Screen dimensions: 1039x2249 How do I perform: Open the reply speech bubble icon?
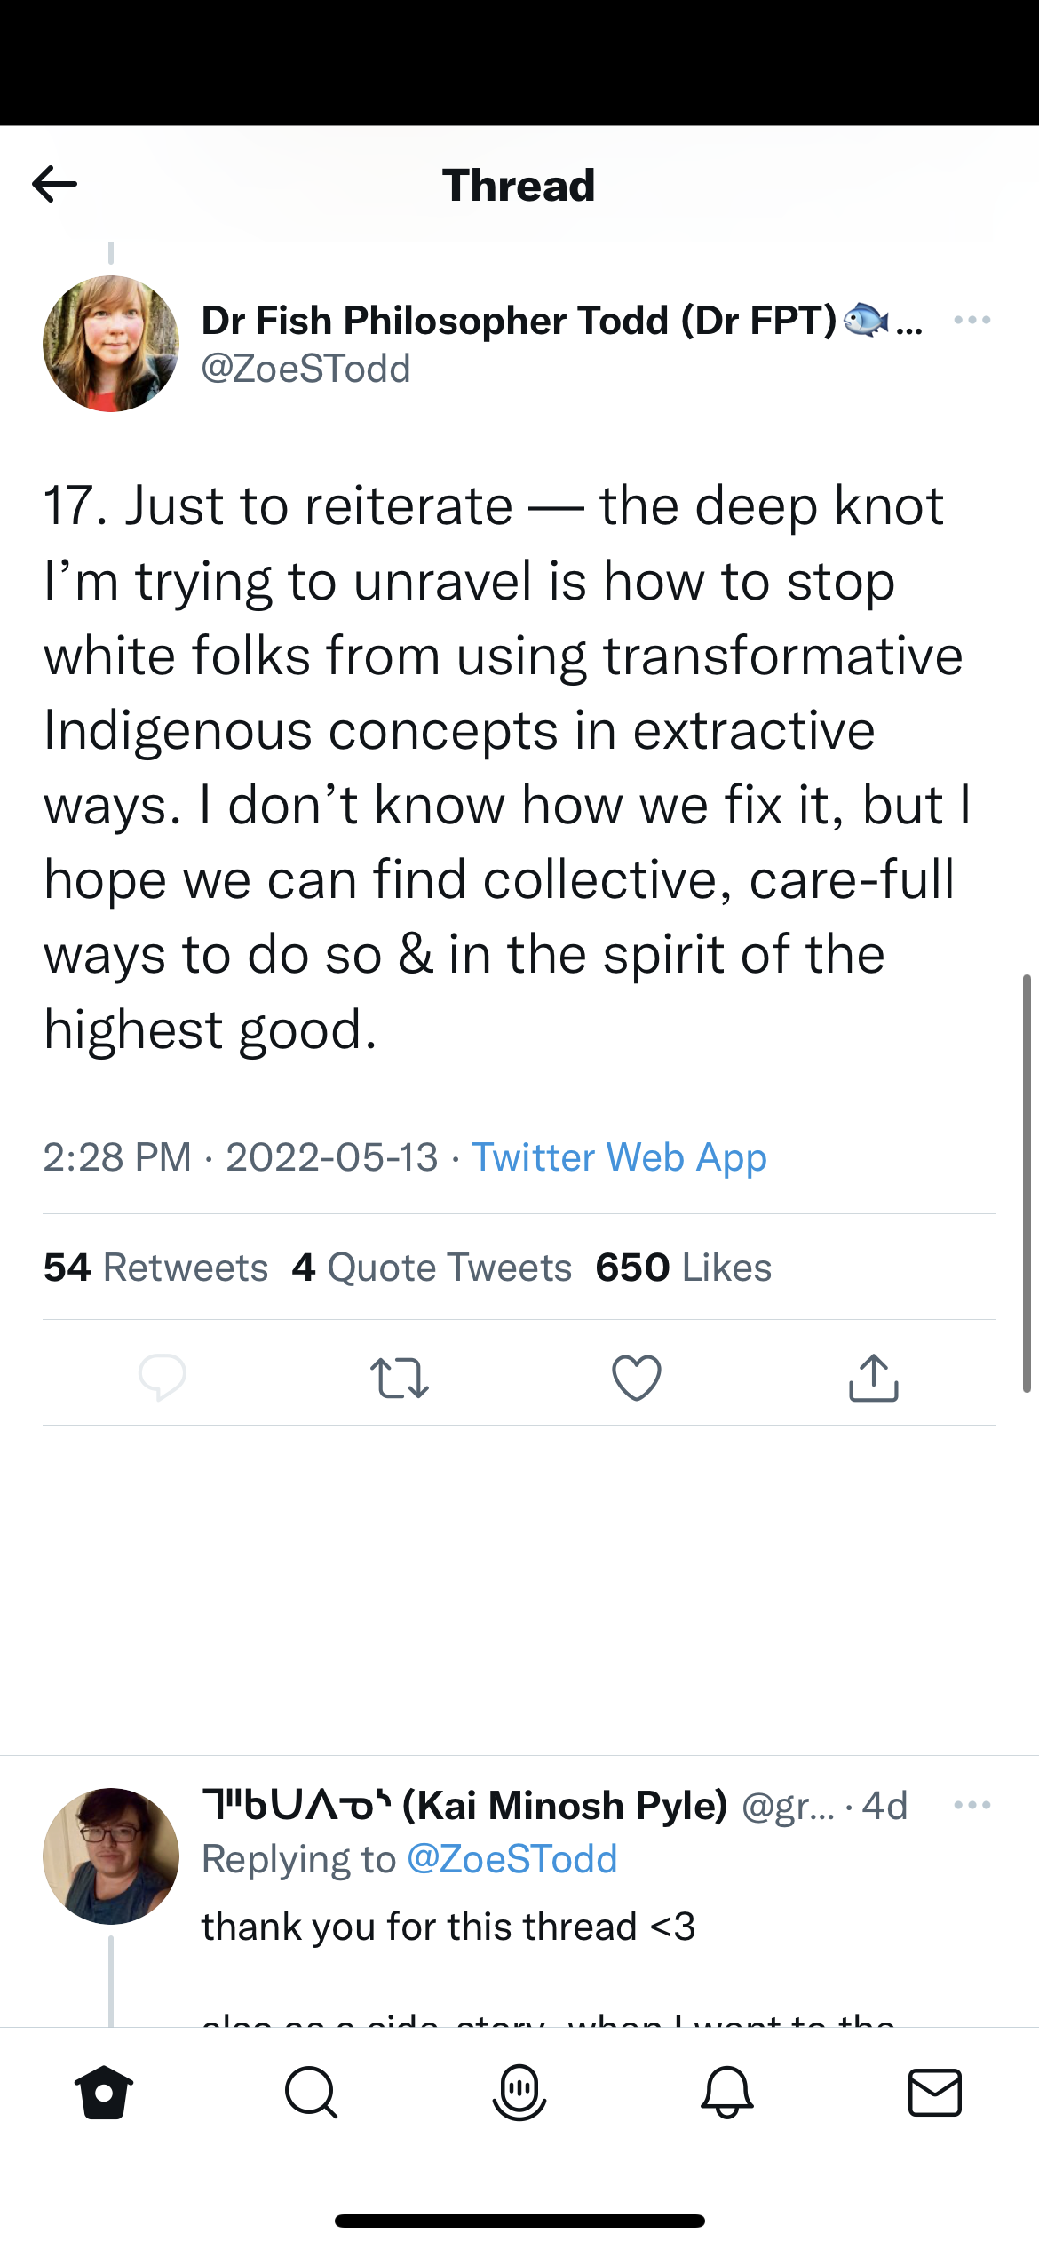point(163,1378)
